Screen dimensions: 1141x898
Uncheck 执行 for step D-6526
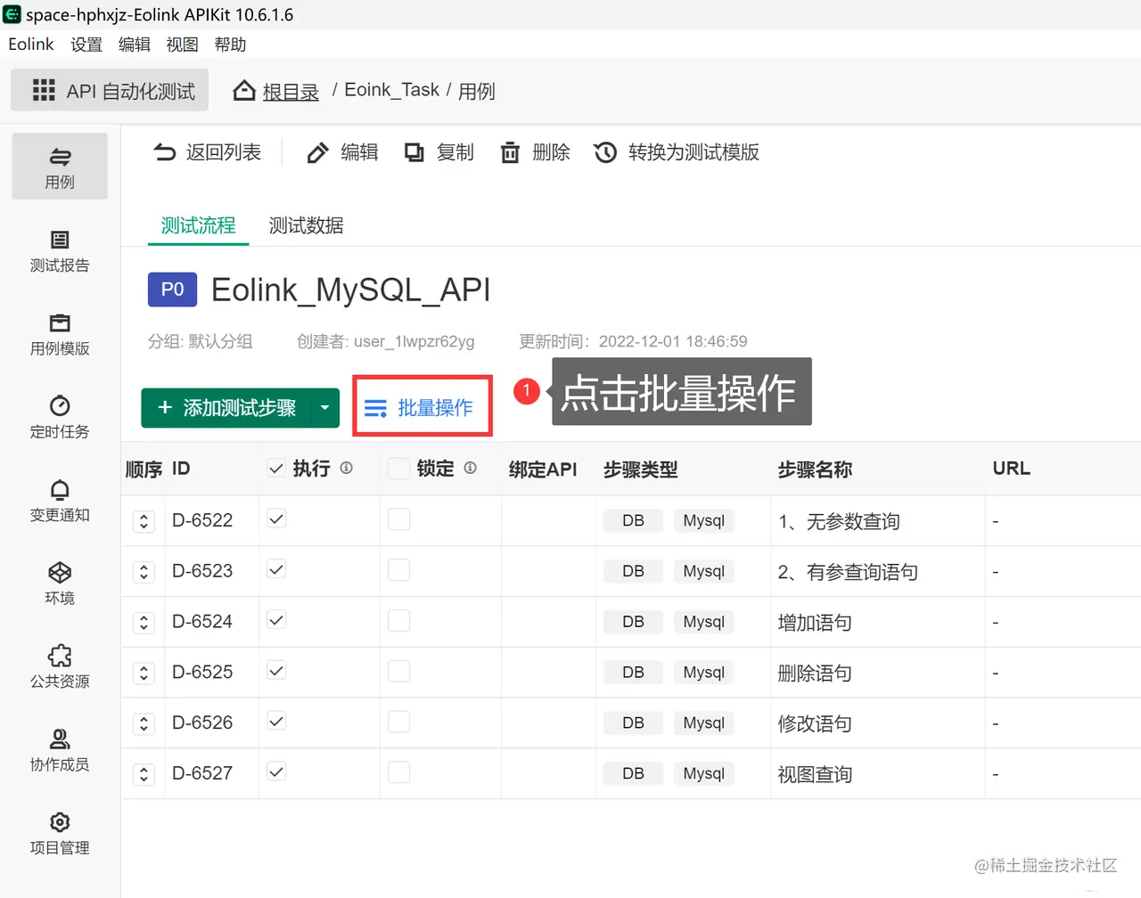coord(276,722)
